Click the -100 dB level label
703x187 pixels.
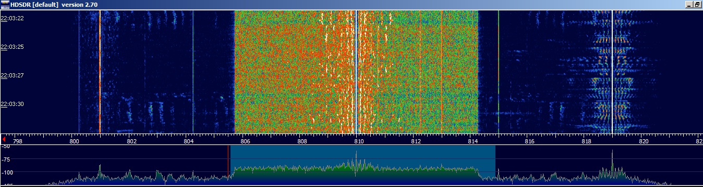tap(7, 172)
